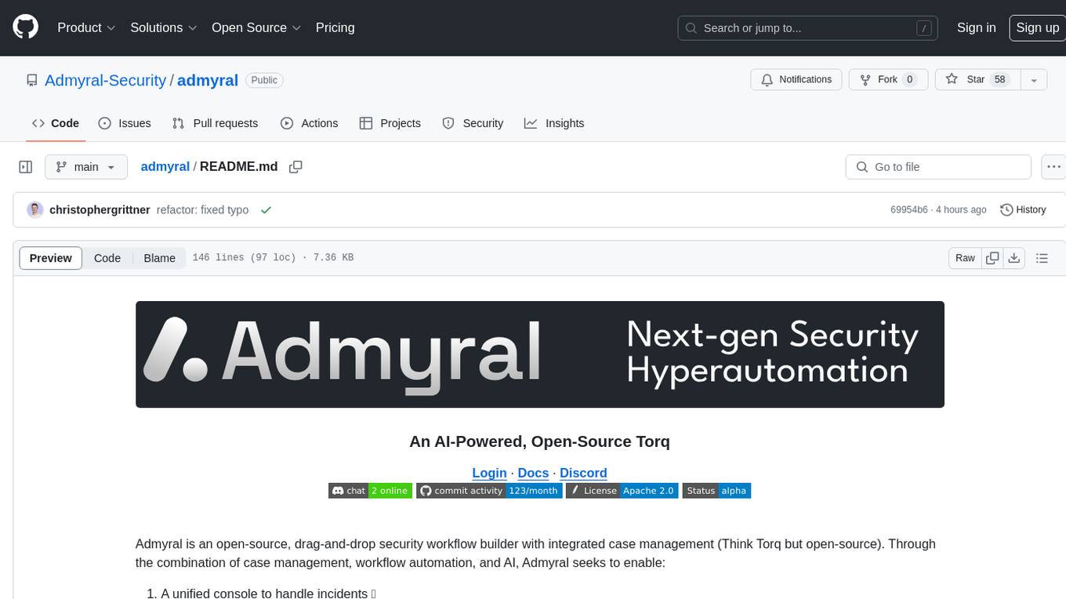Copy the README.md file path
The width and height of the screenshot is (1066, 599).
pyautogui.click(x=296, y=166)
